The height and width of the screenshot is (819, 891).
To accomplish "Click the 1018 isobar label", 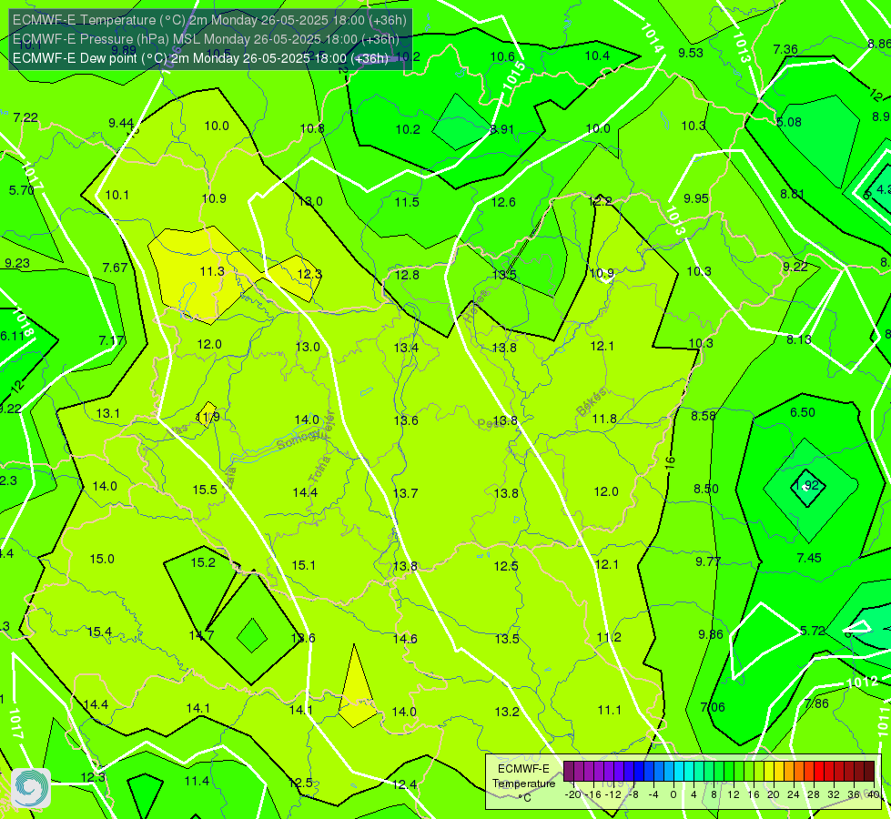I will (23, 322).
